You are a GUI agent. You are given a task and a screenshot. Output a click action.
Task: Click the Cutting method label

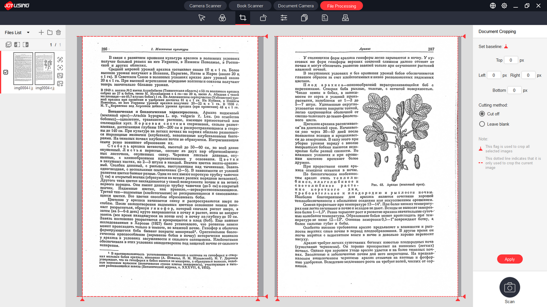pos(493,105)
